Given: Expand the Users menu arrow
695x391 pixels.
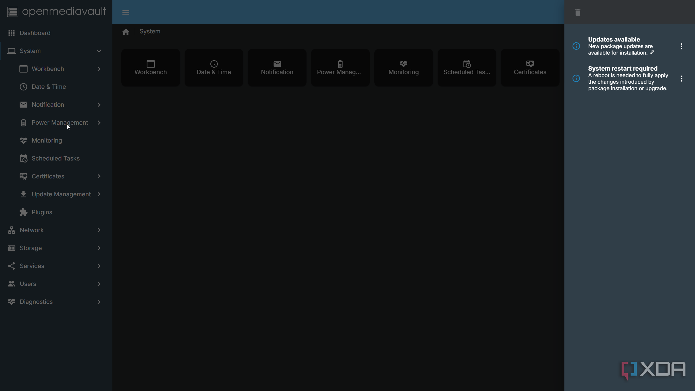Looking at the screenshot, I should (x=99, y=284).
